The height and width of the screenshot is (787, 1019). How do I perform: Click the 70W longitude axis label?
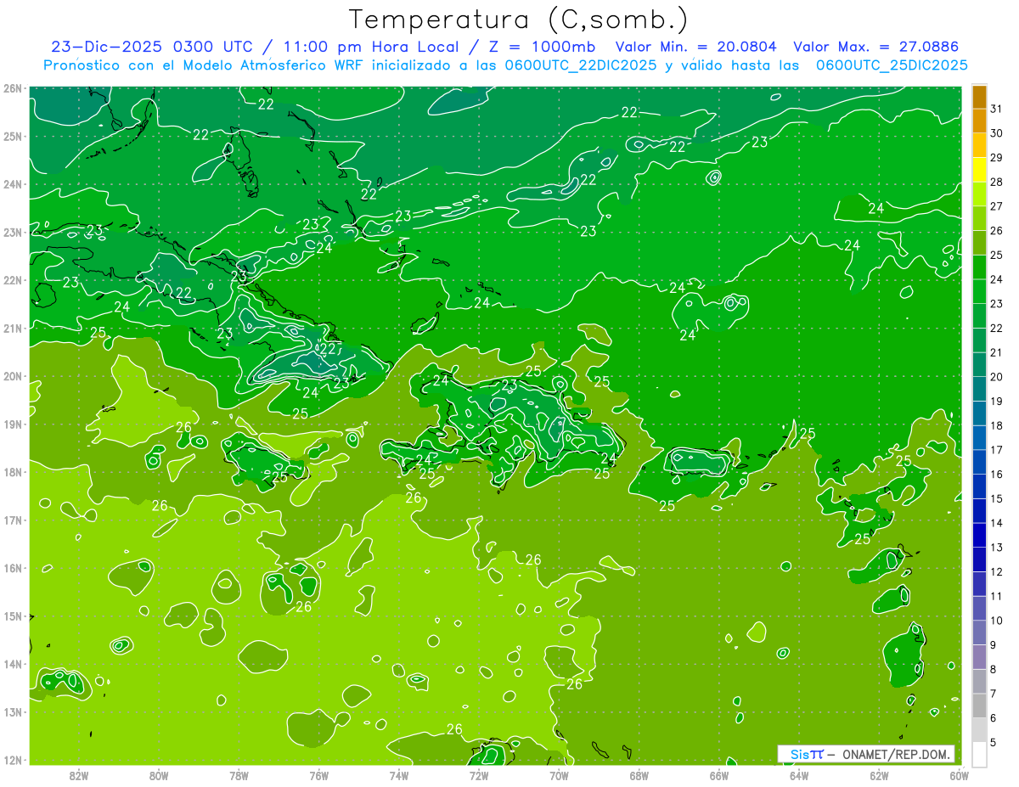tap(559, 775)
